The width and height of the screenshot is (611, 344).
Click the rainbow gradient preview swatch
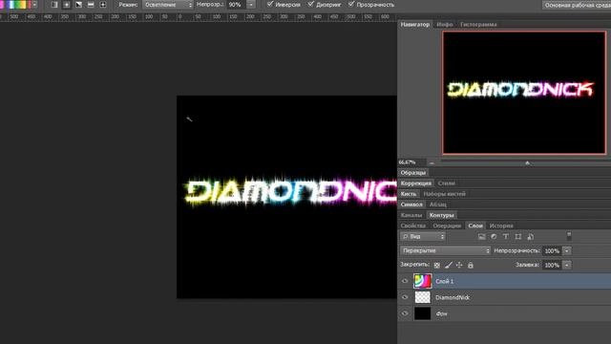point(15,5)
